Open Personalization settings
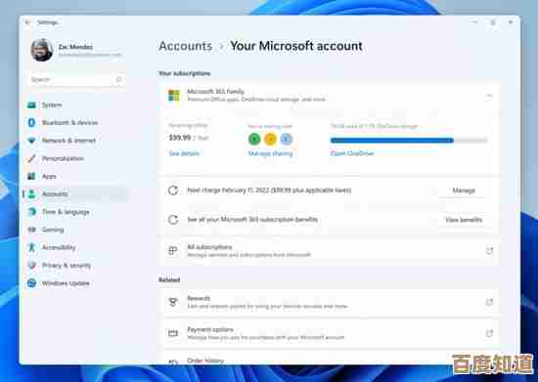 pyautogui.click(x=76, y=158)
